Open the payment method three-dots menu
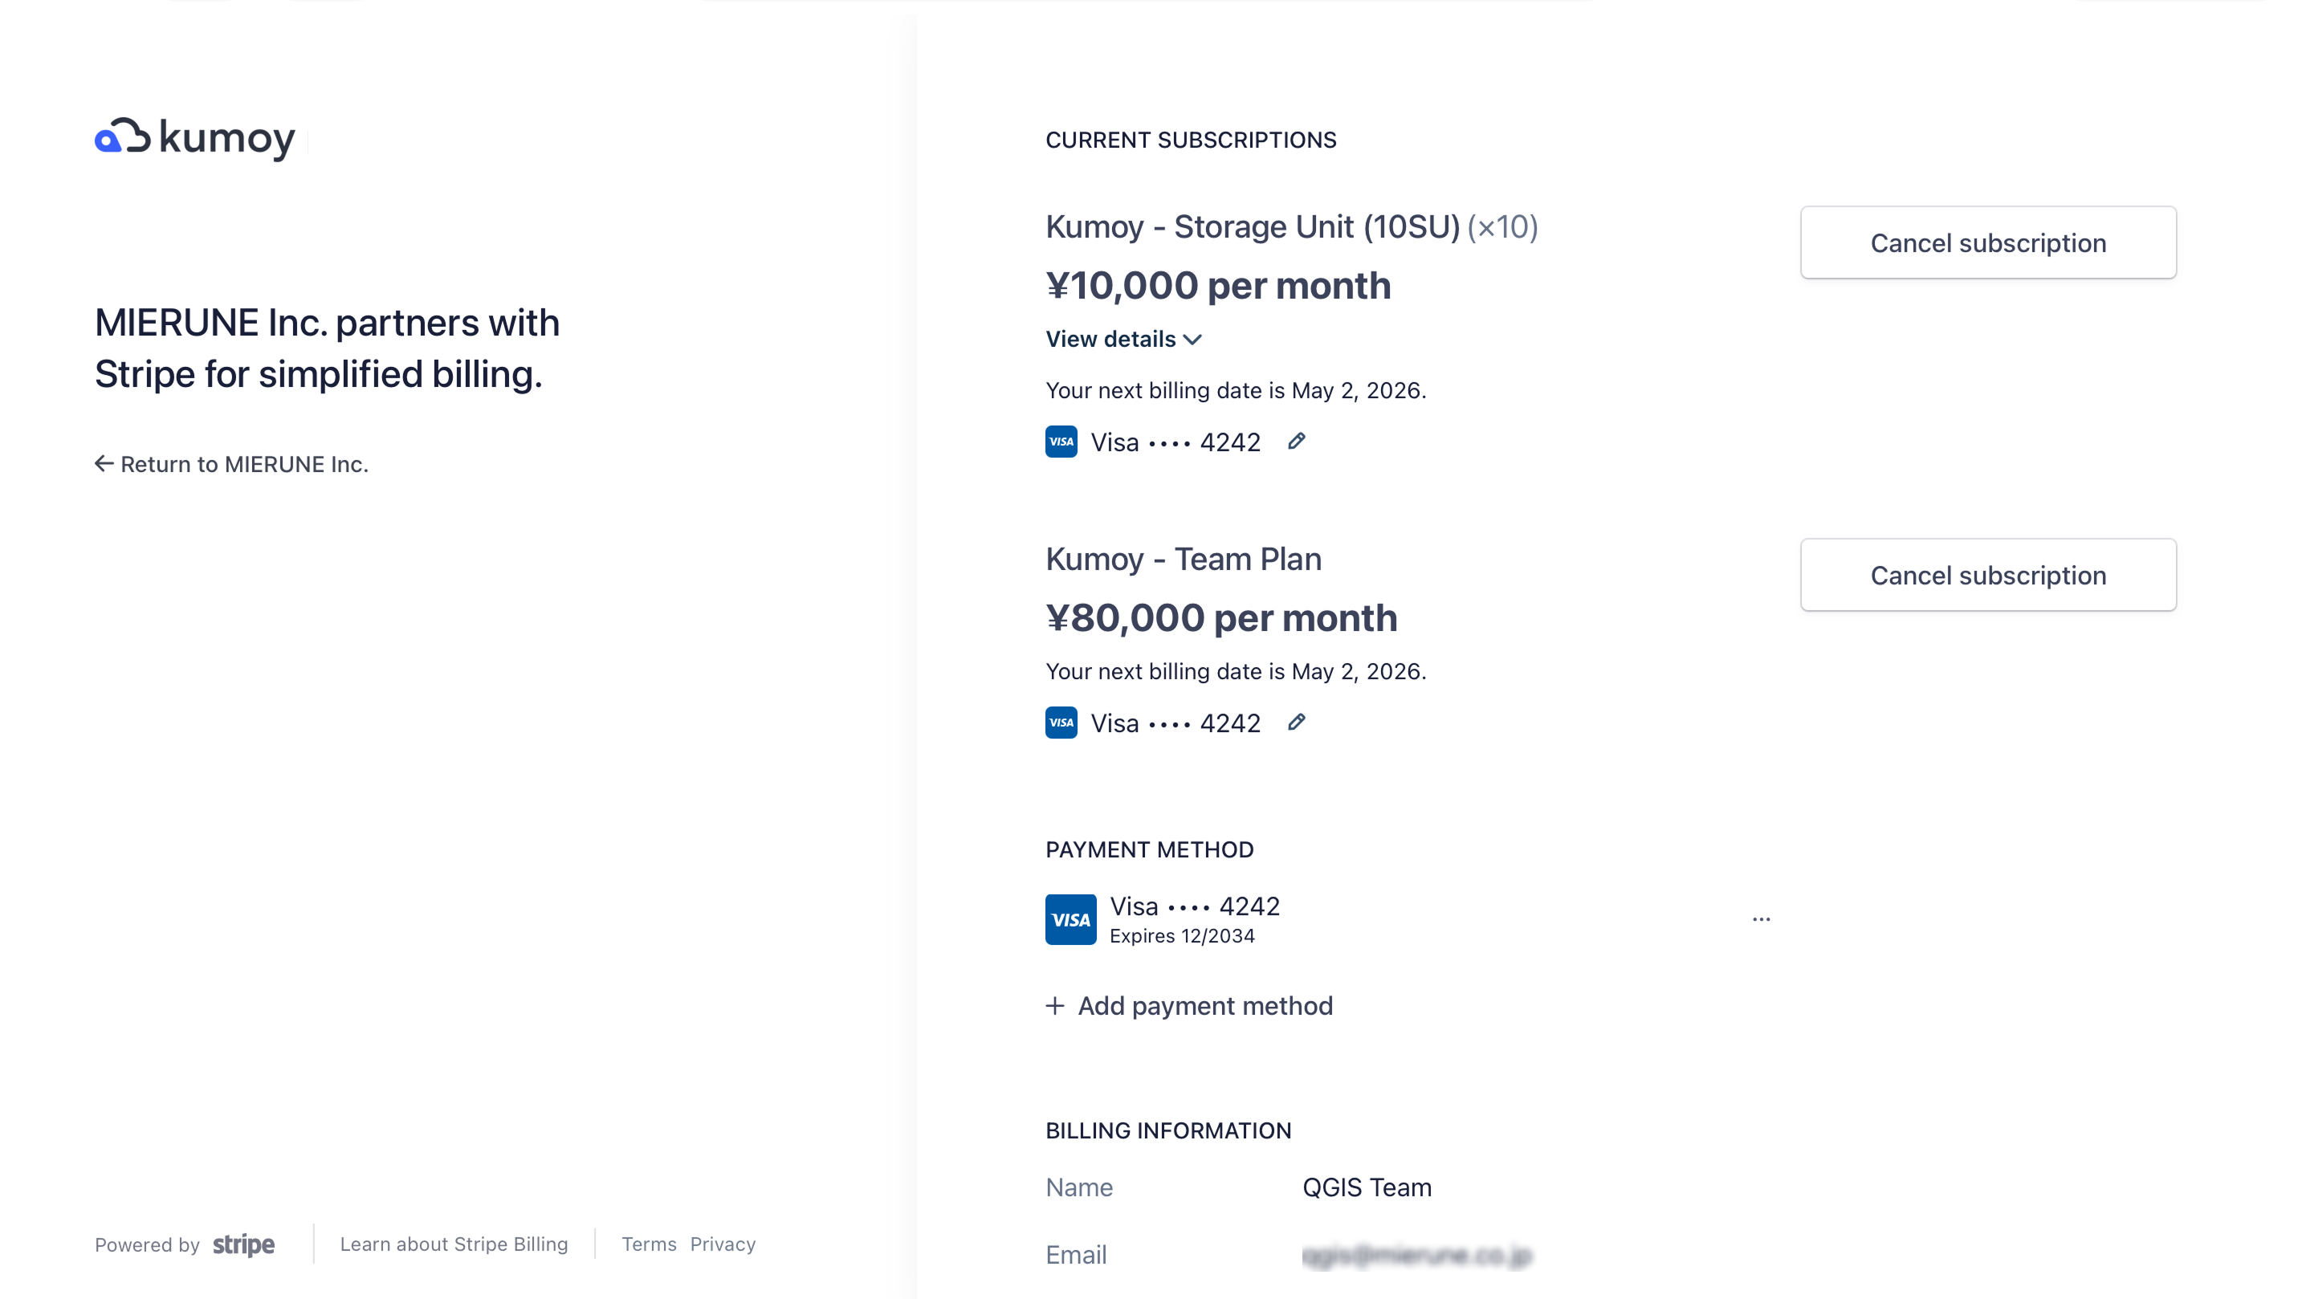The image size is (2298, 1299). [x=1761, y=919]
